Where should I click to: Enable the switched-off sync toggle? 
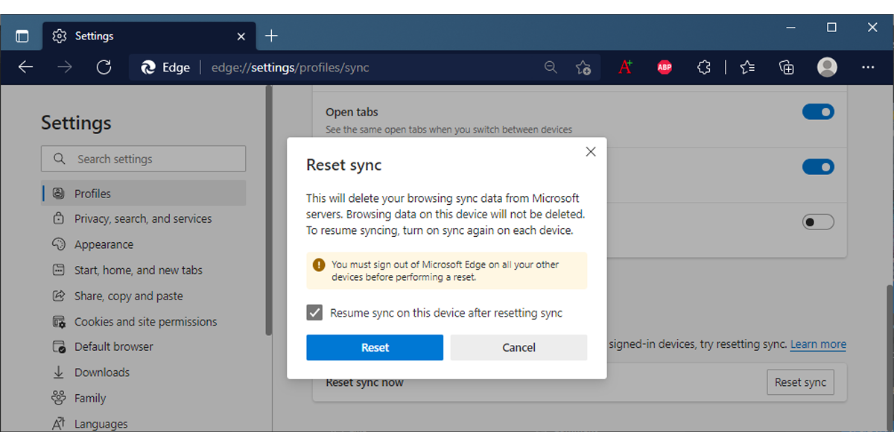[818, 222]
